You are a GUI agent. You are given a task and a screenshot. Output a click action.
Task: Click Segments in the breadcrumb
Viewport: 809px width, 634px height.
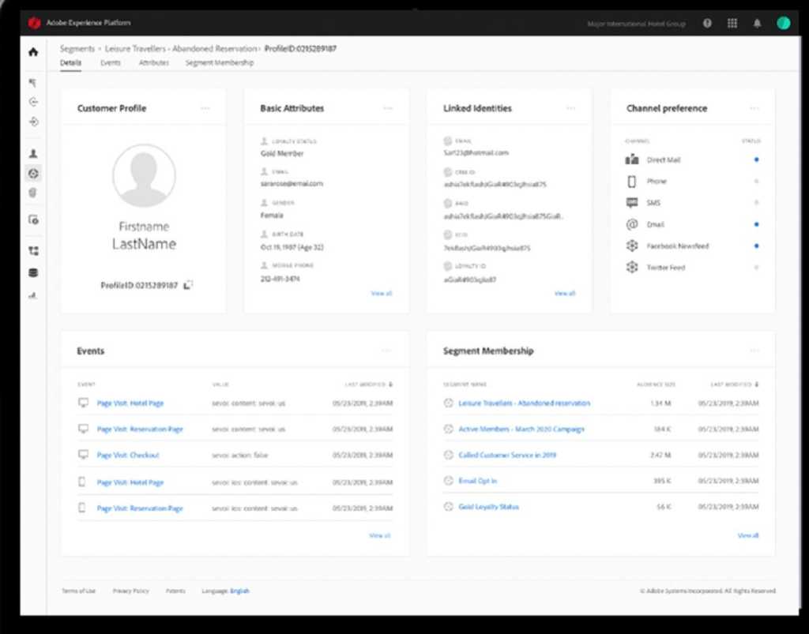(x=77, y=48)
